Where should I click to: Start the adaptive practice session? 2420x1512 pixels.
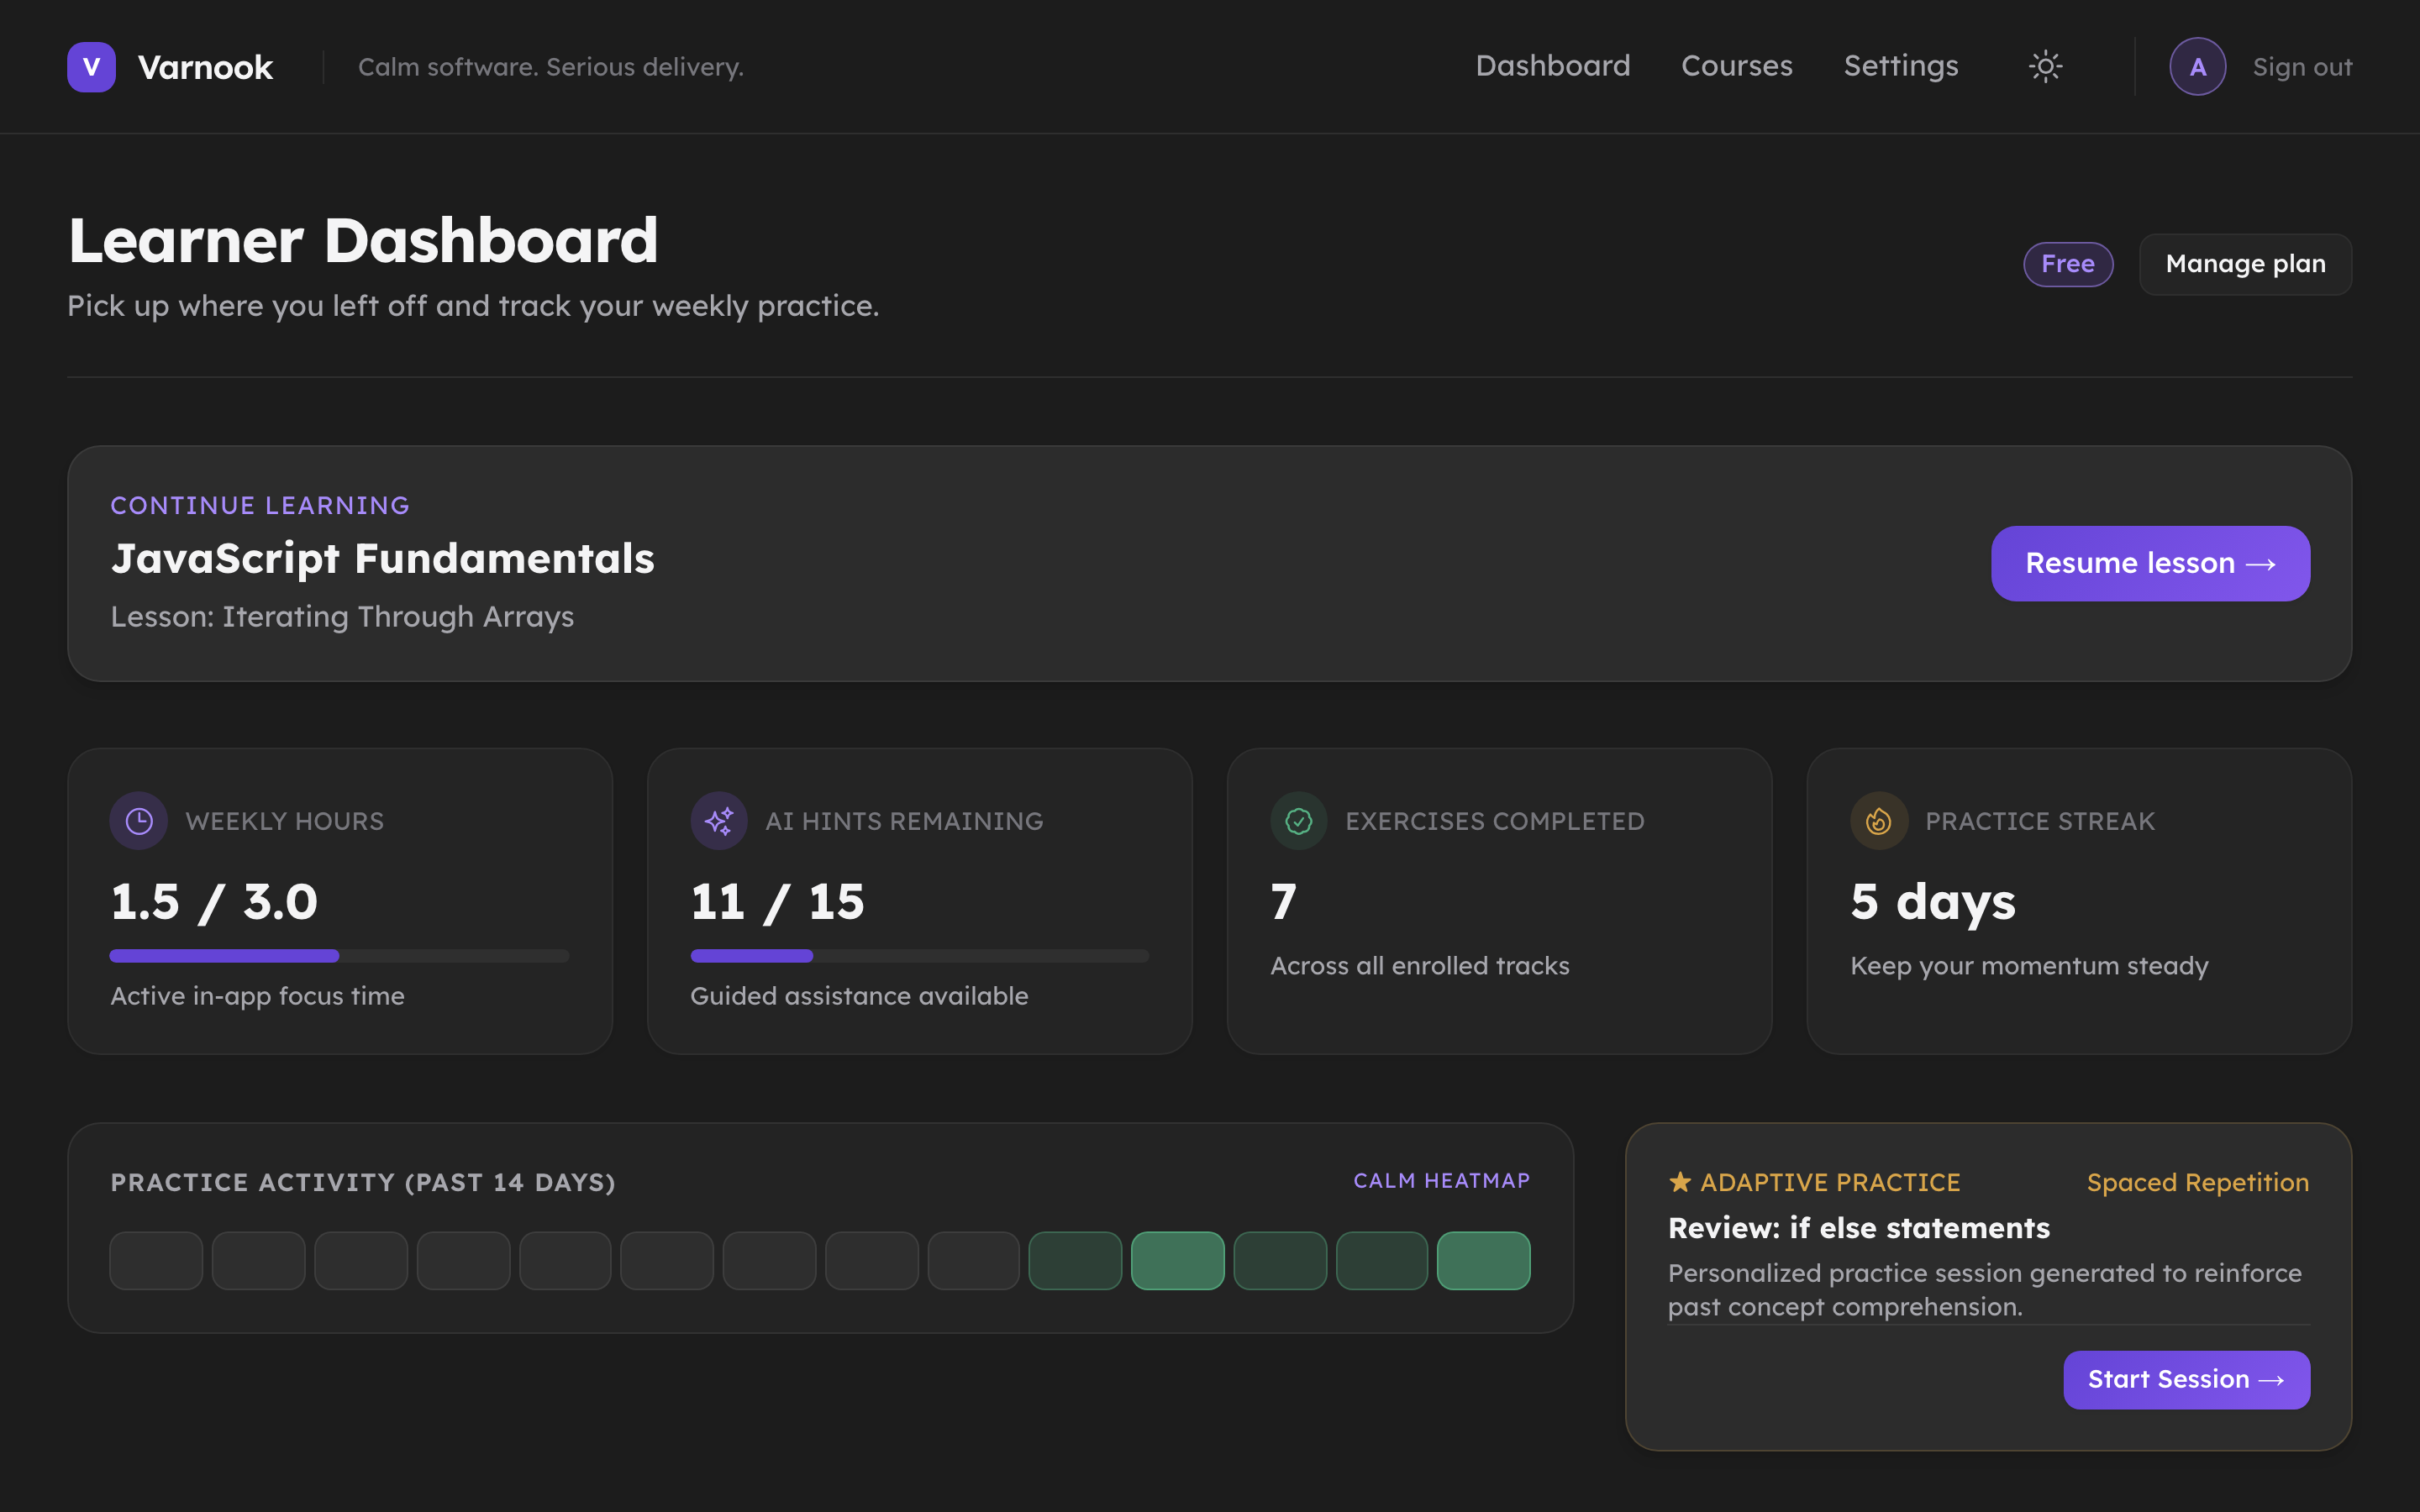pyautogui.click(x=2186, y=1380)
